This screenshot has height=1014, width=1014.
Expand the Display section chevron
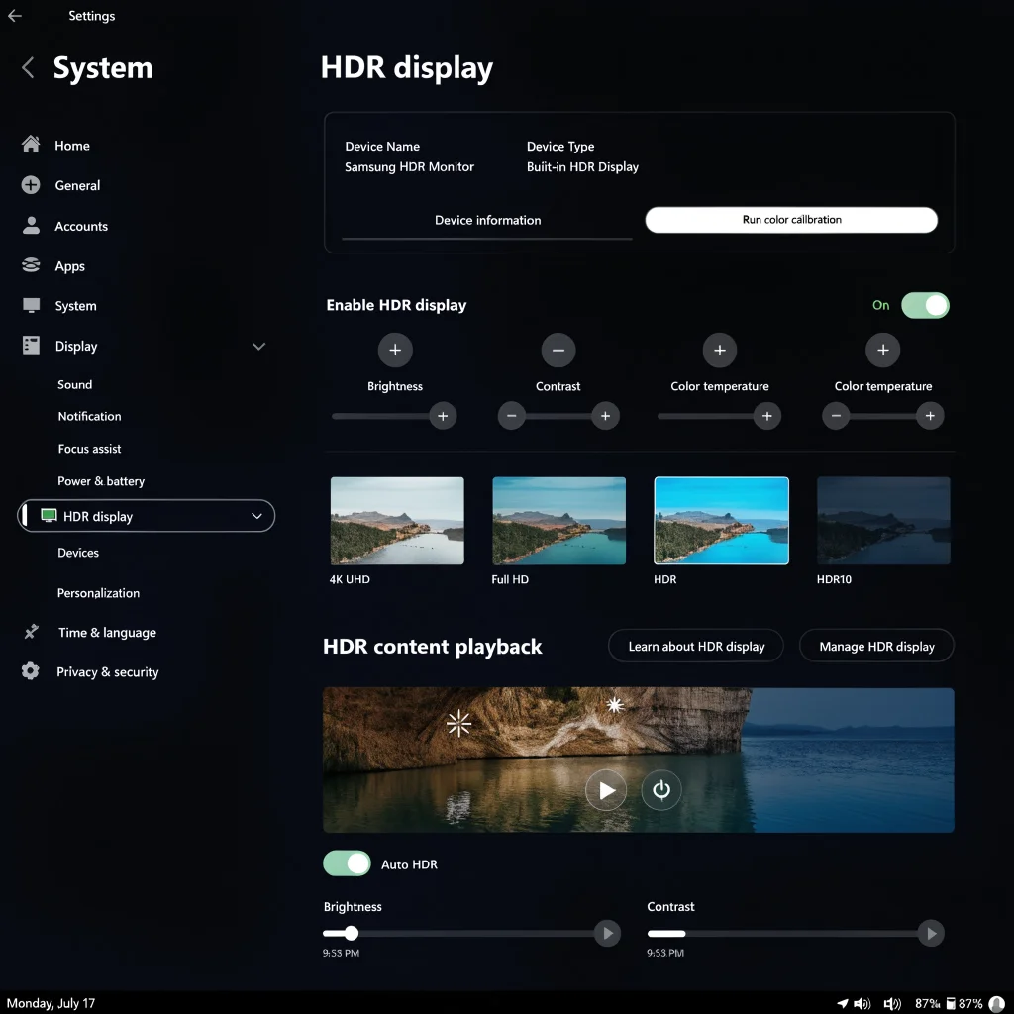click(x=258, y=346)
